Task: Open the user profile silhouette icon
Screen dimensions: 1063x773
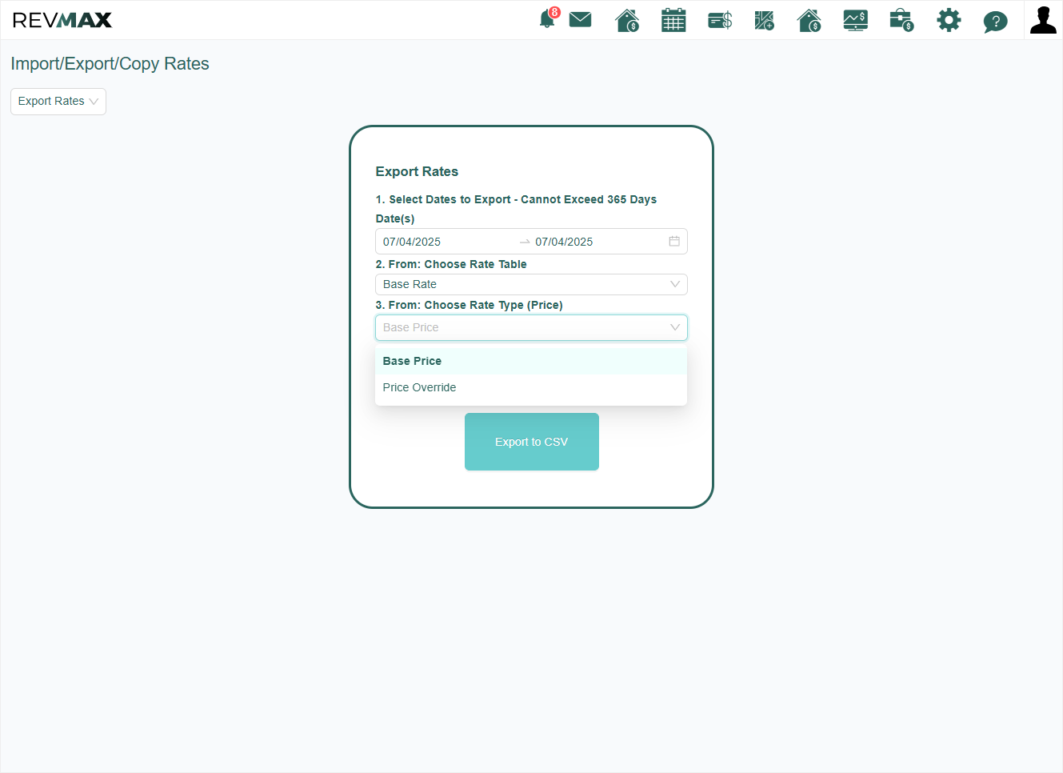Action: [x=1043, y=20]
